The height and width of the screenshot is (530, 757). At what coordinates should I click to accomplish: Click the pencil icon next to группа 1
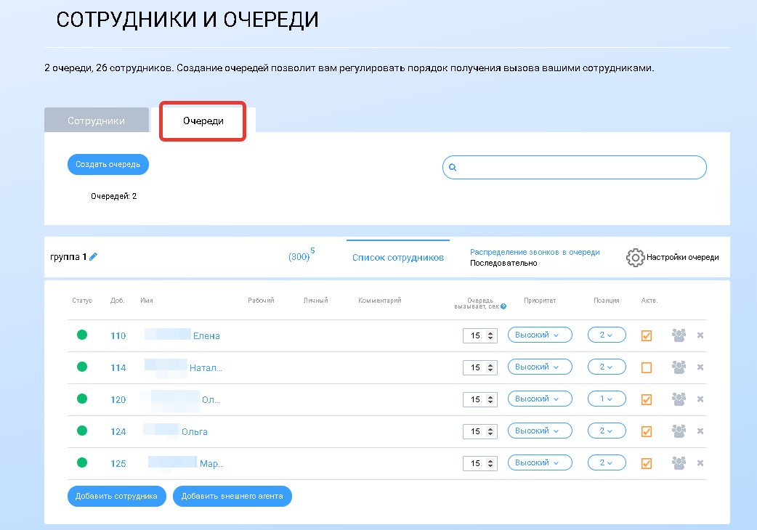[93, 257]
